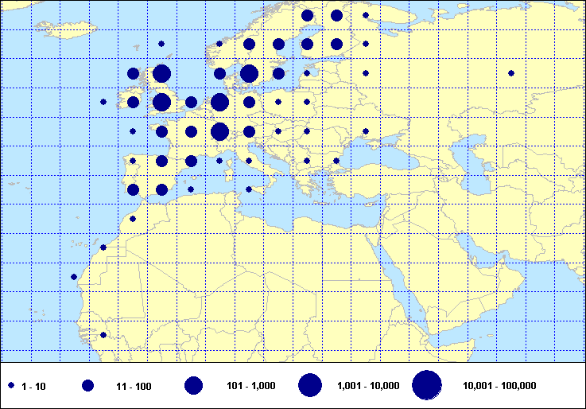Screen dimensions: 586x409
Task: Pick the southernmost dot near Senegal
Action: [103, 335]
